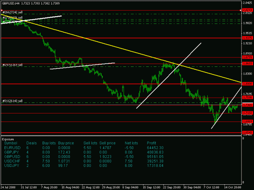This screenshot has height=190, width=254.
Task: Click the buy price 1.0731 cell
Action: [x=64, y=161]
